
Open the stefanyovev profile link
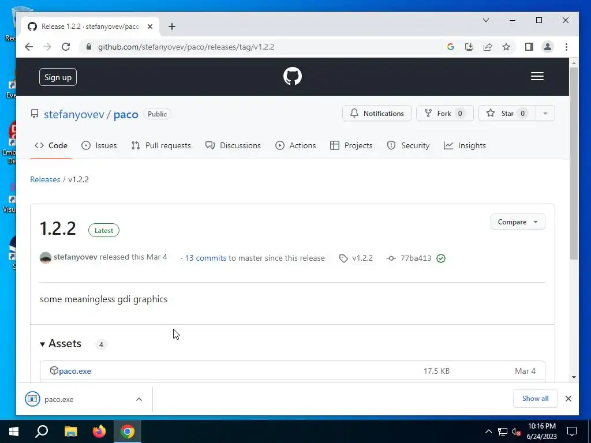pyautogui.click(x=74, y=114)
